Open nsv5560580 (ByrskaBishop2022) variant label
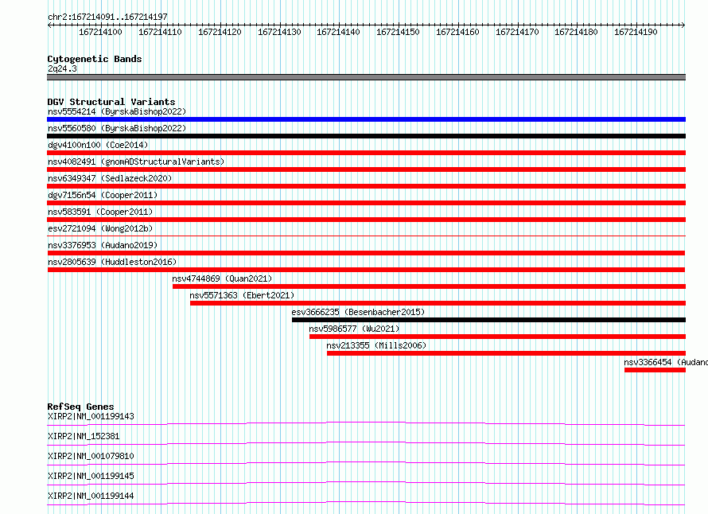This screenshot has width=708, height=514. [x=116, y=128]
